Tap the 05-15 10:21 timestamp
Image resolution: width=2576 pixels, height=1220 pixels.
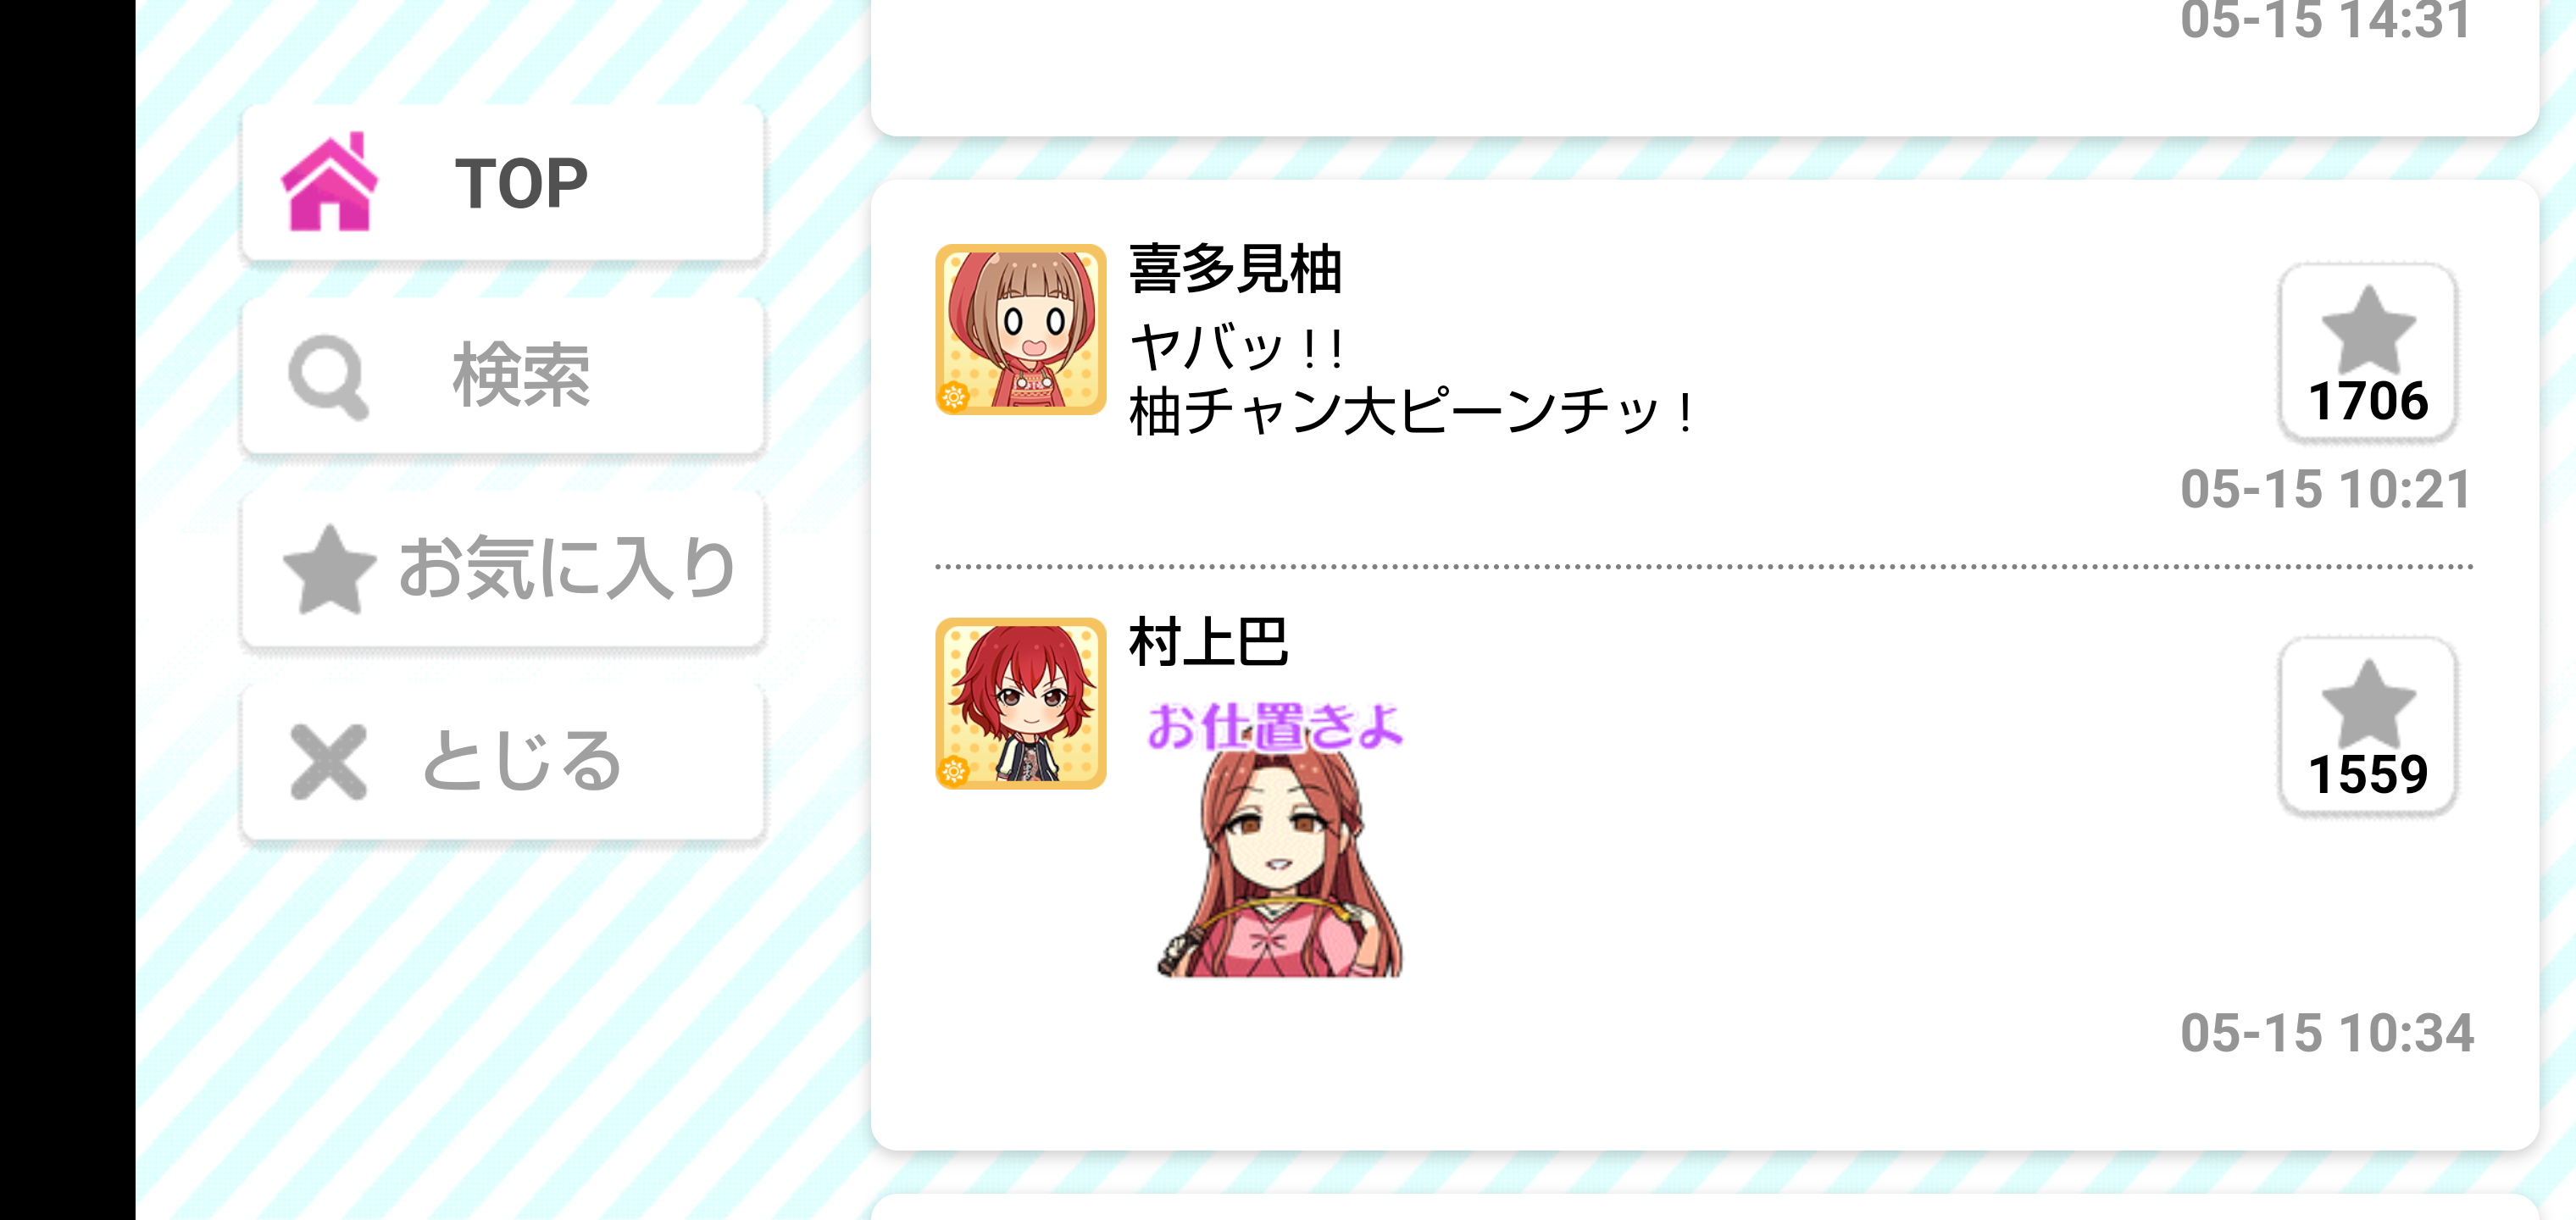pos(2326,489)
